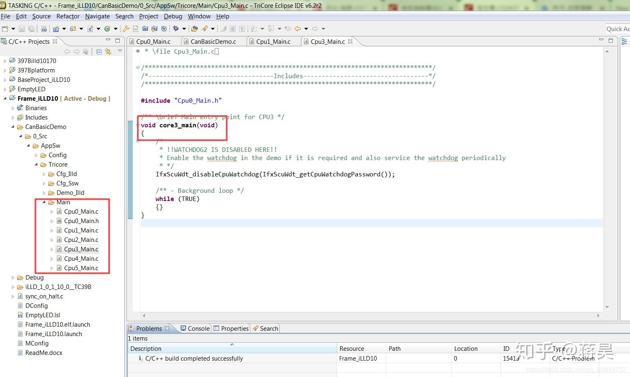Click the yellow back navigation arrow
This screenshot has width=630, height=377.
click(298, 29)
